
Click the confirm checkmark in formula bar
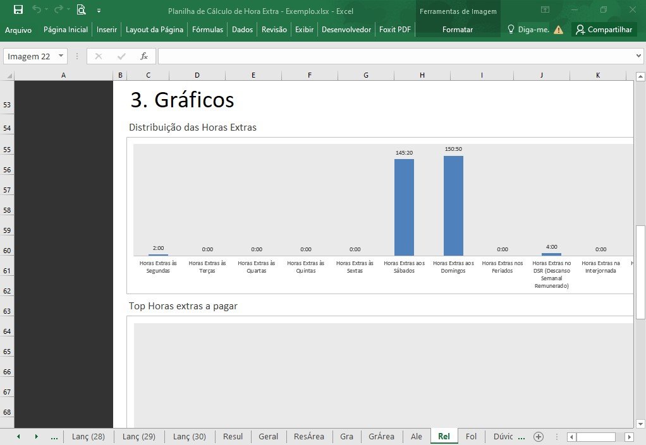coord(121,56)
